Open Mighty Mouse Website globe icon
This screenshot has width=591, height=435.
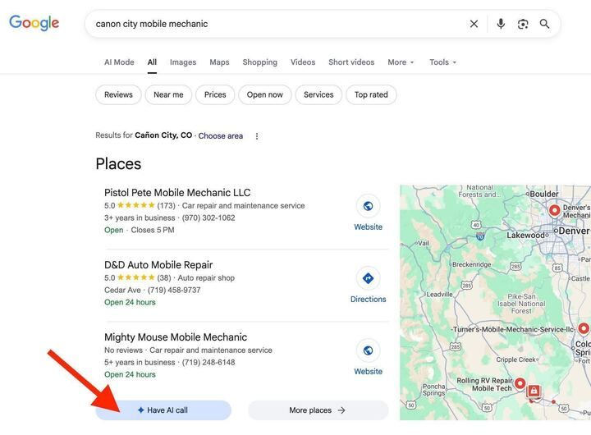(x=368, y=350)
